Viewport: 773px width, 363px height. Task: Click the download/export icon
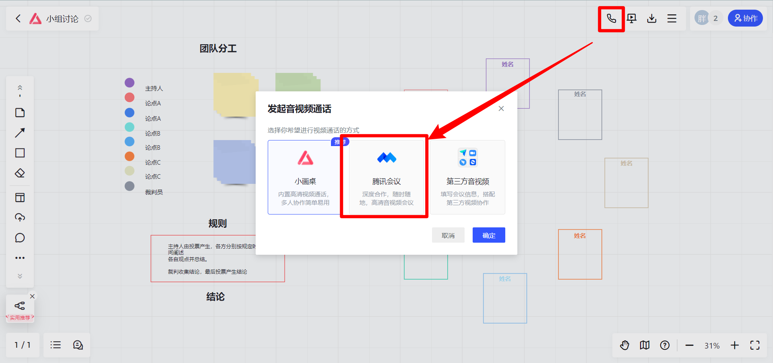tap(652, 19)
